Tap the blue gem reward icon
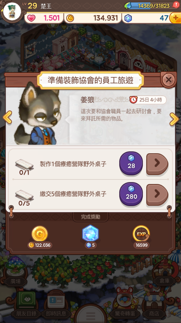 tap(91, 233)
